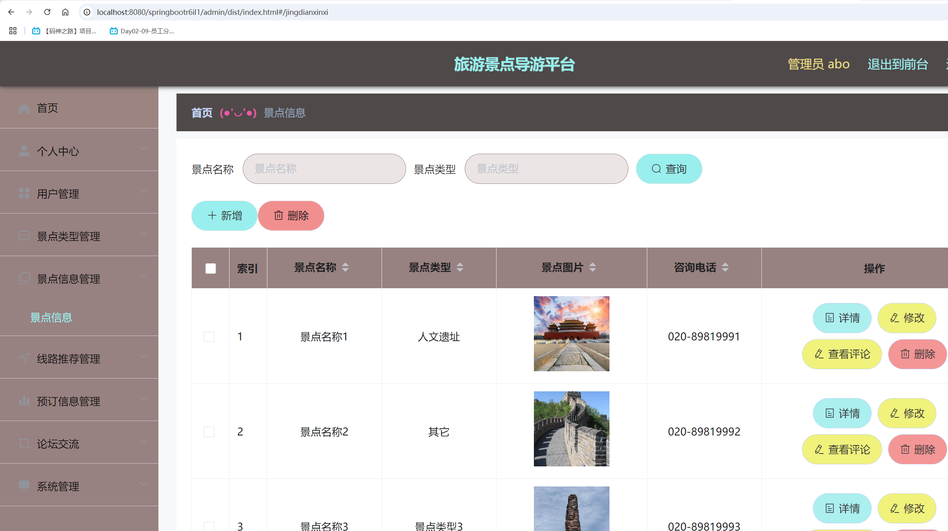Screen dimensions: 948x531
Task: Select the home icon beside 首页
Action: tap(23, 108)
